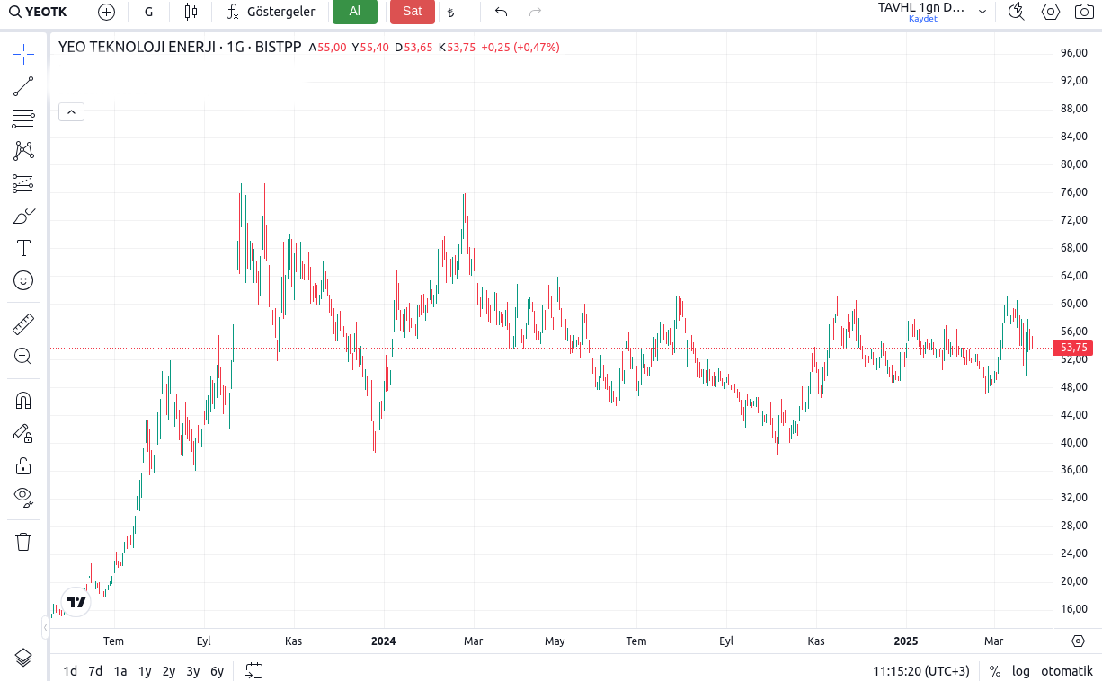Click the TradingView logo on the chart
The height and width of the screenshot is (681, 1111).
click(x=76, y=602)
